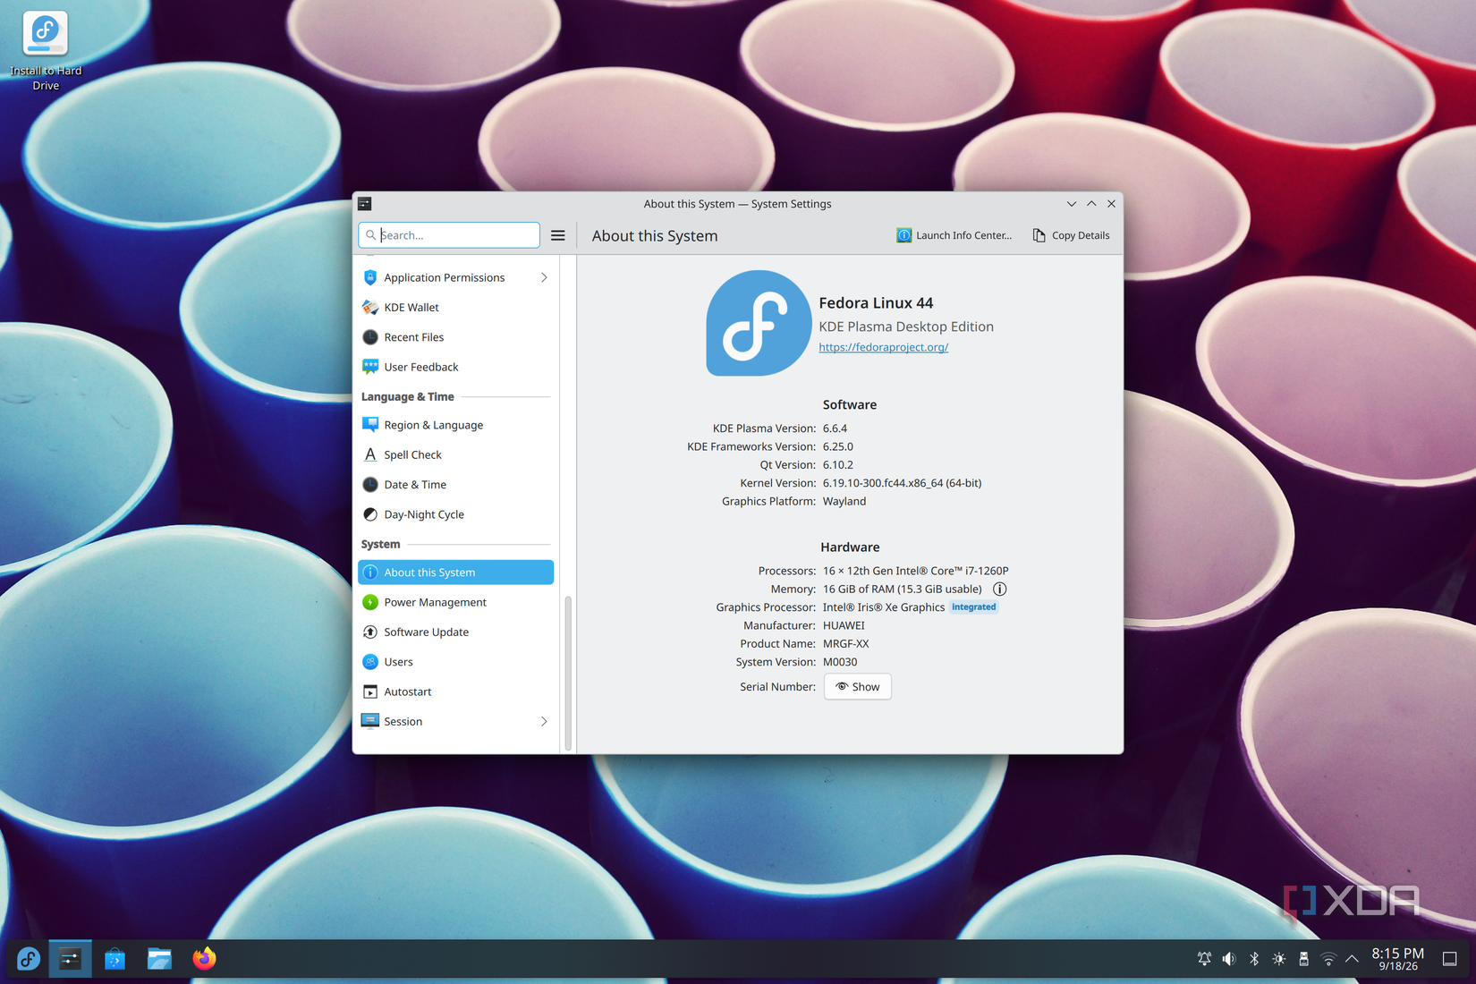Image resolution: width=1476 pixels, height=984 pixels.
Task: Reveal the serial number with Show
Action: [857, 687]
